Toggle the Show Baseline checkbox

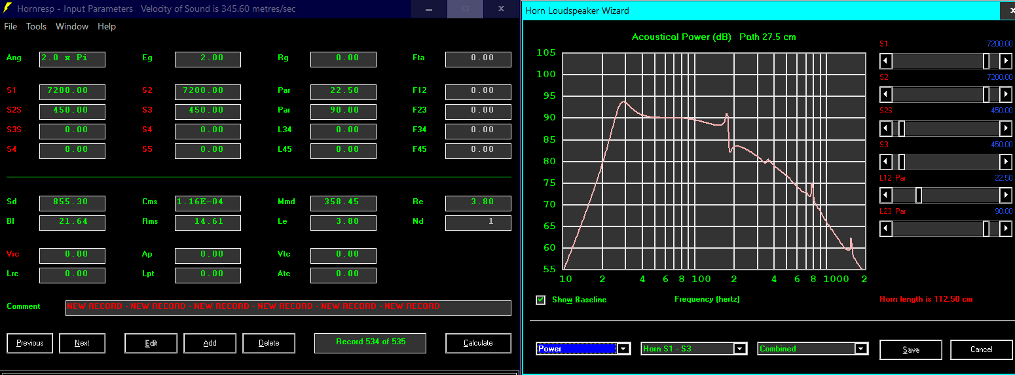click(x=540, y=300)
